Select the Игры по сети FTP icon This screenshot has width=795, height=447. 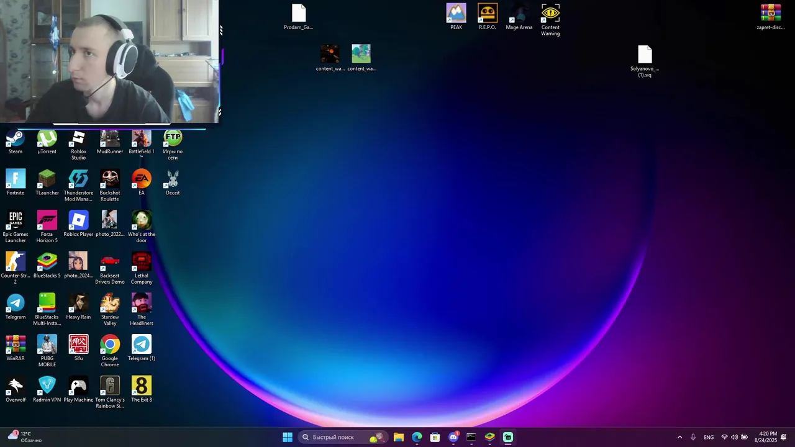173,145
